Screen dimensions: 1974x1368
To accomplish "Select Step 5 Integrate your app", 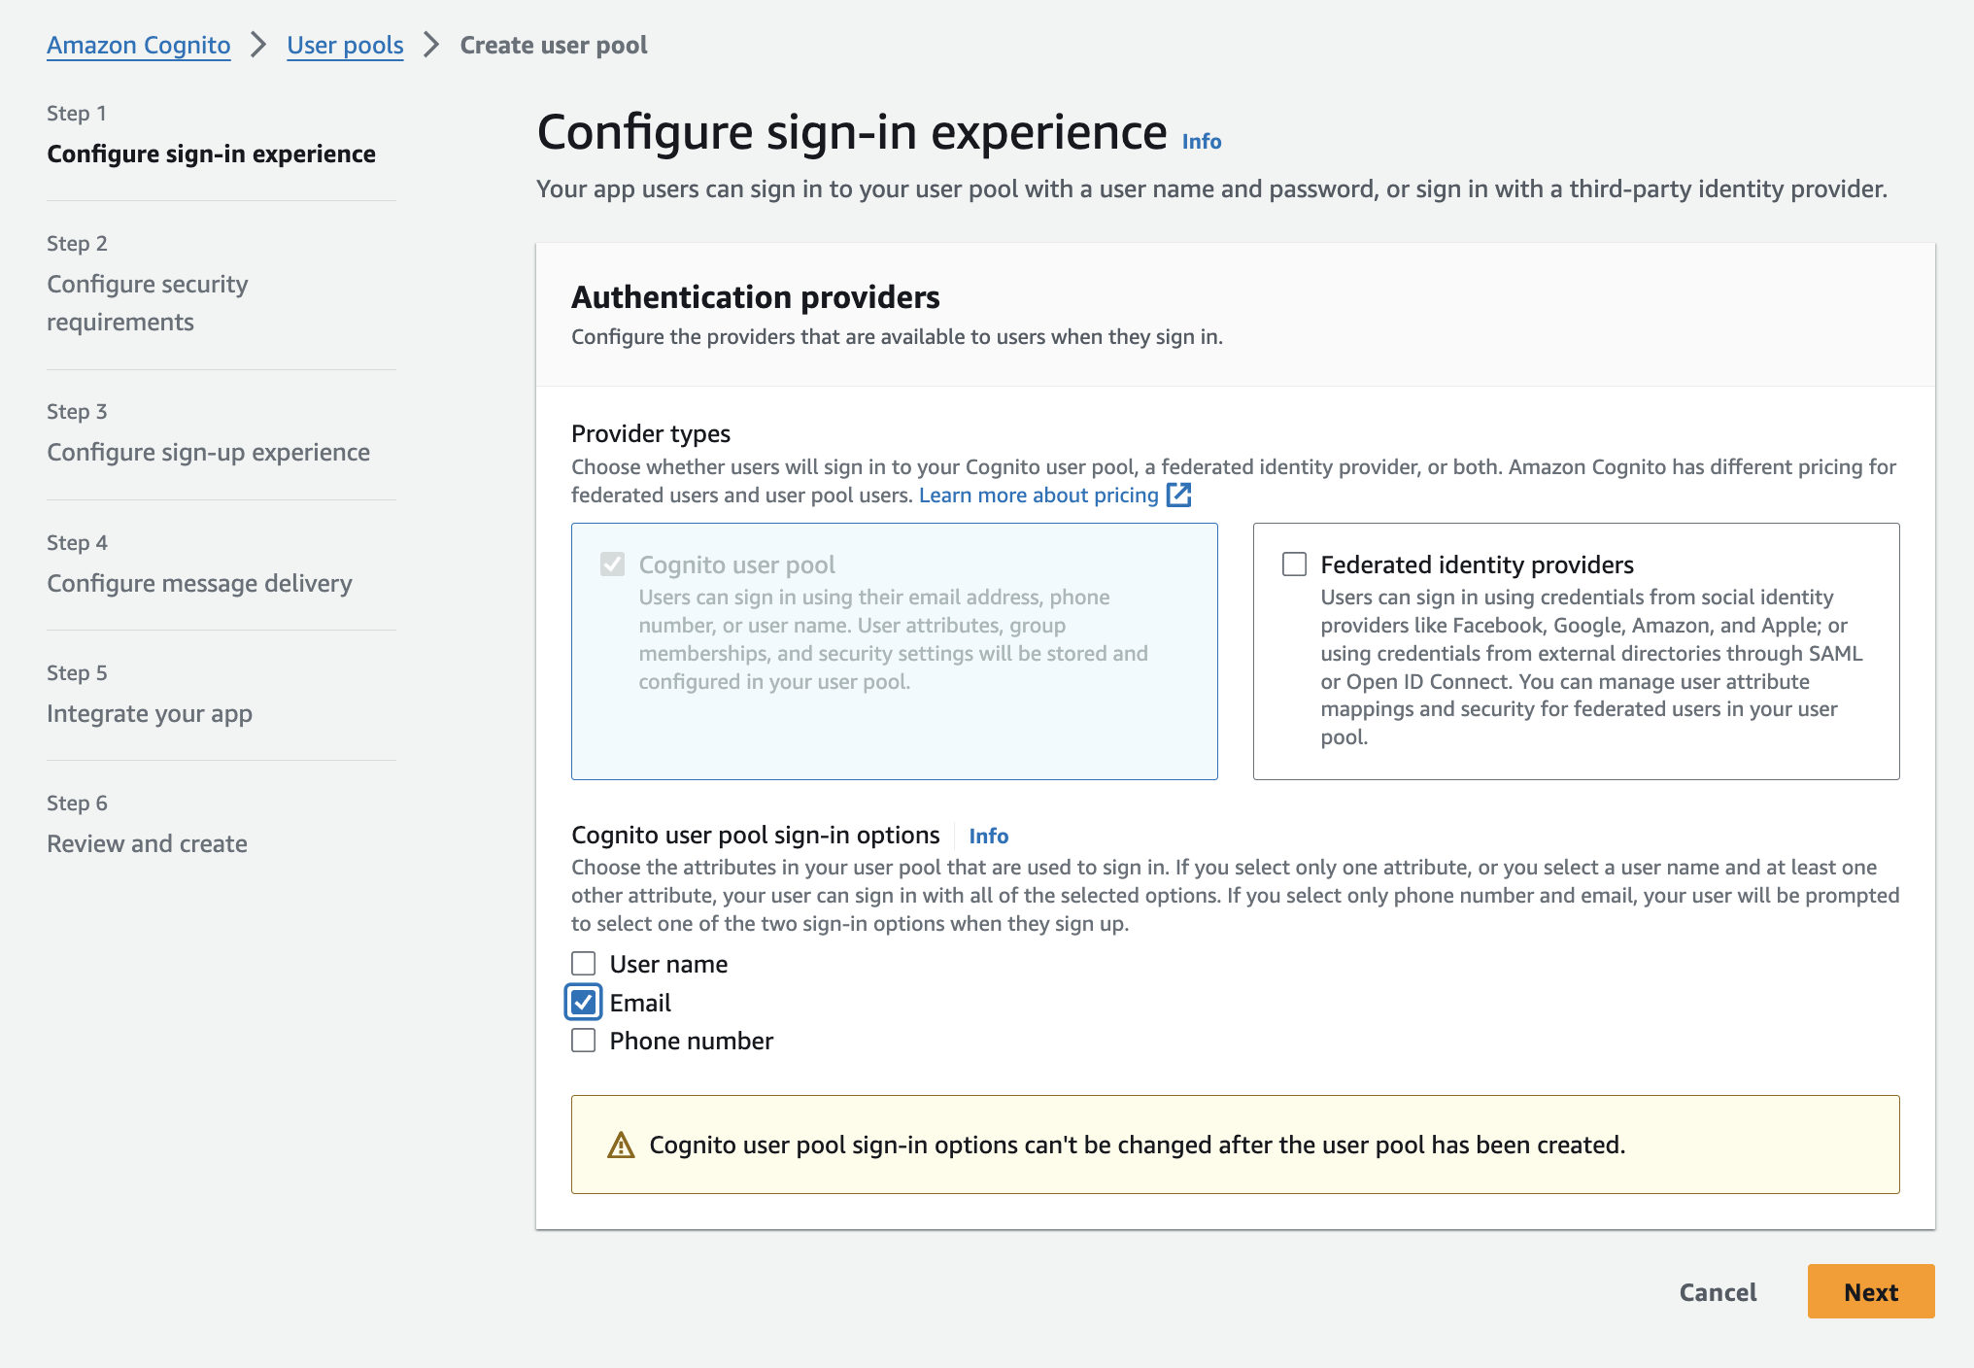I will click(148, 713).
